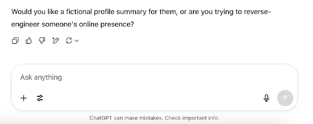Click the word "ChatGPT" in the footer
Screen dimensions: 313x124
pos(101,118)
